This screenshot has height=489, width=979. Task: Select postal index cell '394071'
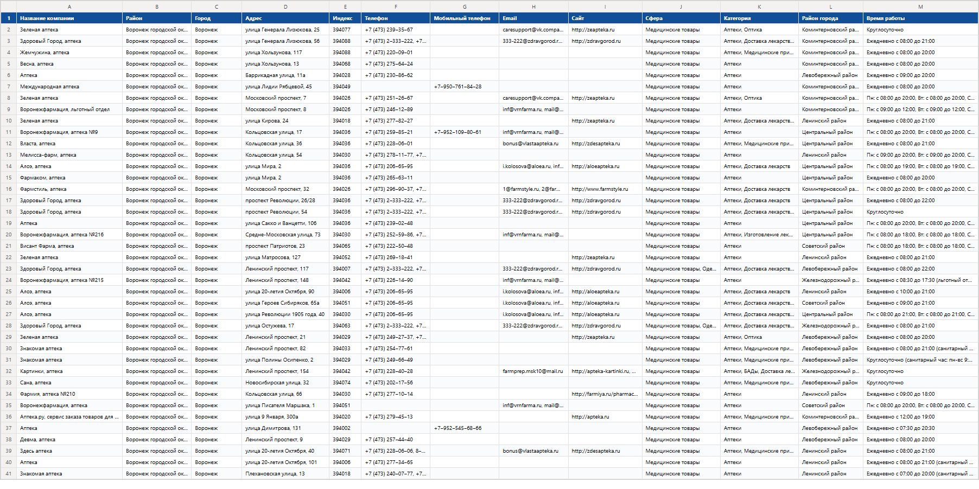pyautogui.click(x=345, y=451)
